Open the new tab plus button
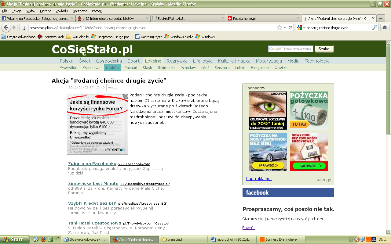This screenshot has width=391, height=244. [x=381, y=18]
